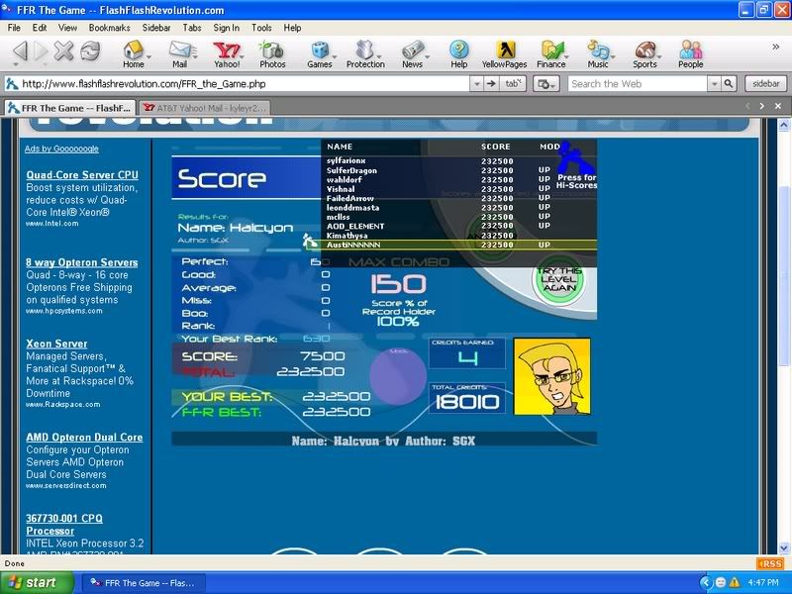The image size is (792, 594).
Task: Click the Yahoo! toolbar icon
Action: click(x=227, y=51)
